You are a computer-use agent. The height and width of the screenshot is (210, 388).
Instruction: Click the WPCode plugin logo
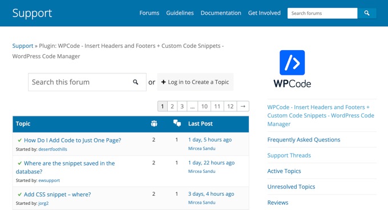click(x=292, y=68)
